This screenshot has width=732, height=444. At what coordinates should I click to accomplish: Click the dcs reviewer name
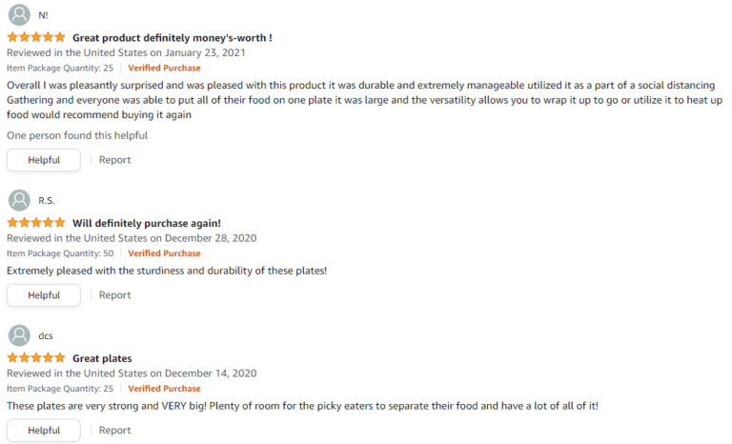point(46,336)
